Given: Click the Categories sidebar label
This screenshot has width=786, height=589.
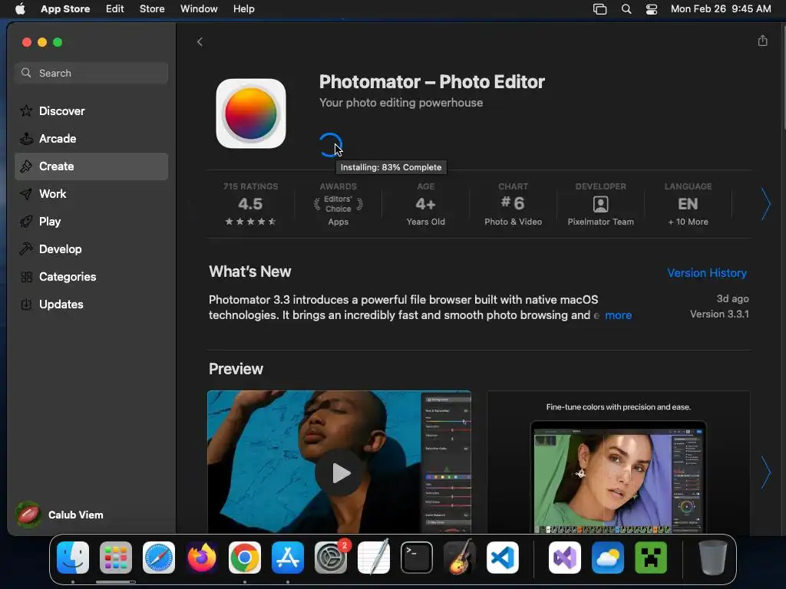Looking at the screenshot, I should [68, 276].
